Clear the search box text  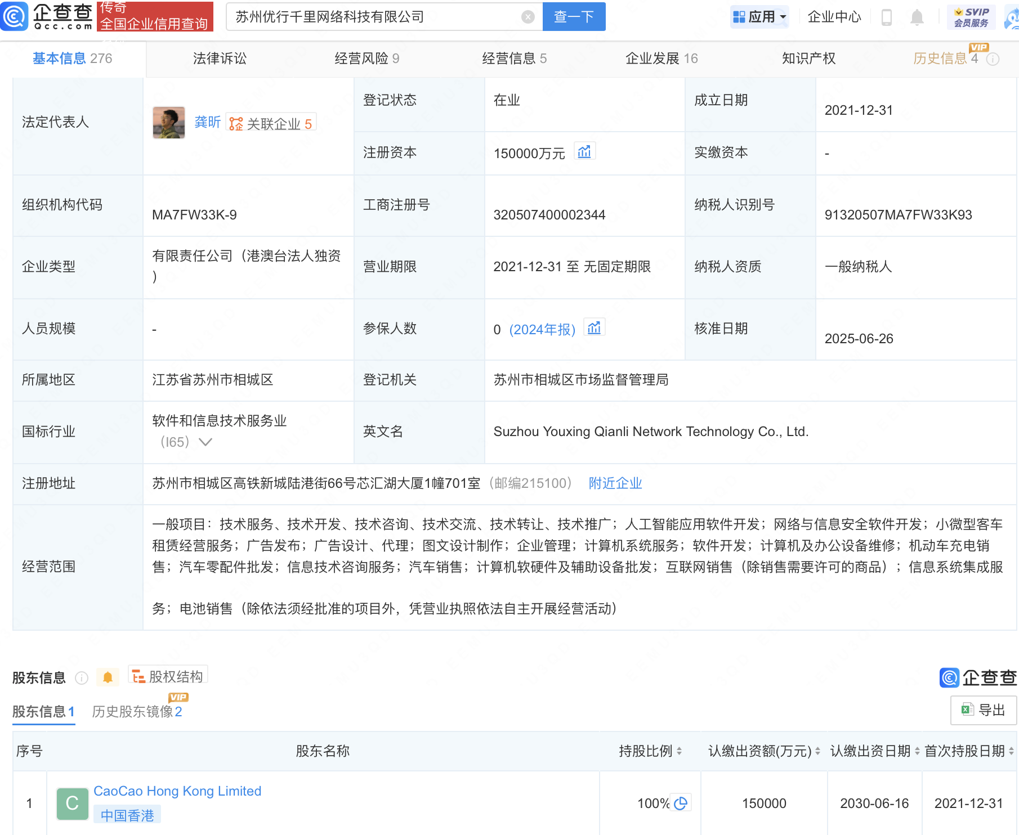click(x=528, y=17)
